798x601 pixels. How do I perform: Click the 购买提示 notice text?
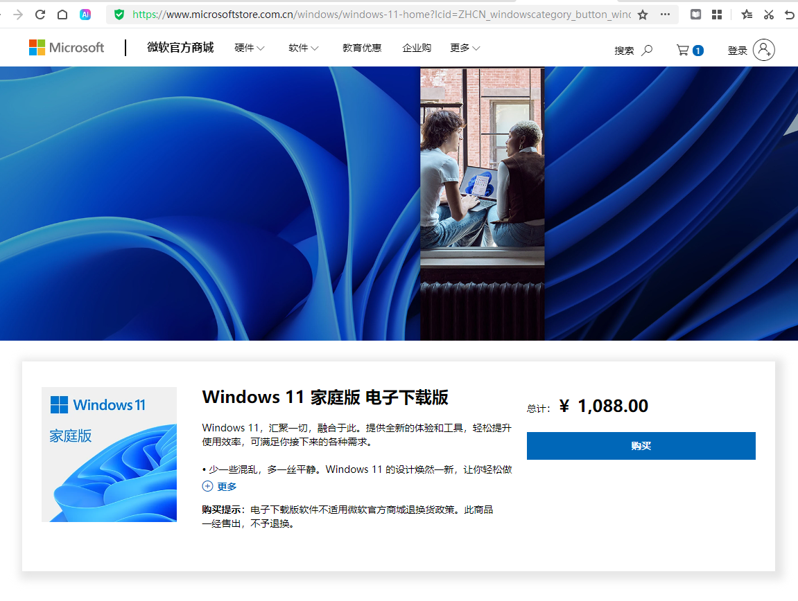347,517
